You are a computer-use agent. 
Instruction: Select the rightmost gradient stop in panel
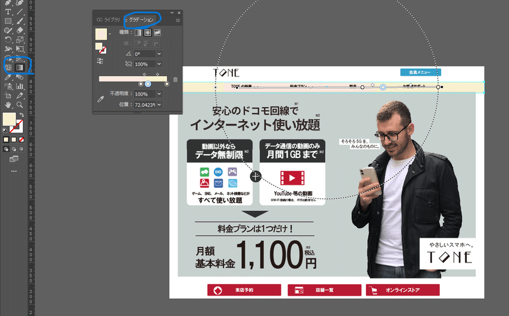[x=167, y=84]
